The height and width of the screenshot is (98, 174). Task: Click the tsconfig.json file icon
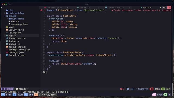pyautogui.click(x=7, y=55)
